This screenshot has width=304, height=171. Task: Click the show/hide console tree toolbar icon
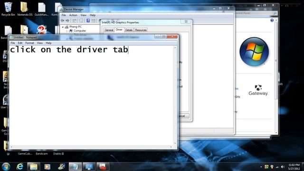tap(74, 20)
